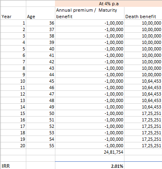This screenshot has height=169, width=162.
Task: Click the Year 15 cell
Action: coord(13,113)
